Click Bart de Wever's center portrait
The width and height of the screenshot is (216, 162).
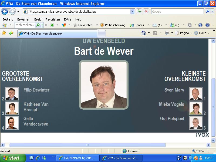(x=104, y=85)
